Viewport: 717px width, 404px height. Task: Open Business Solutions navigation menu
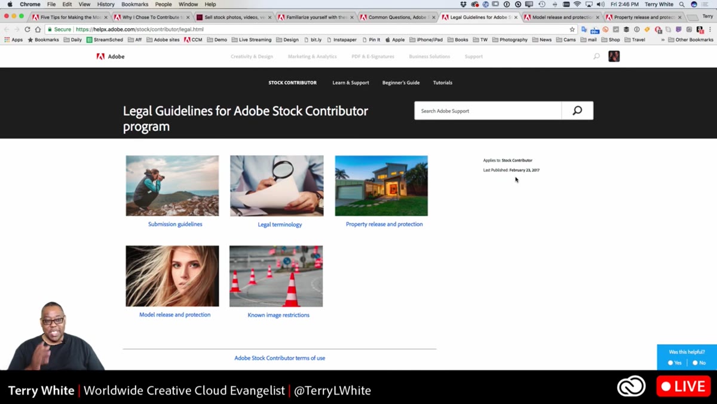click(x=430, y=56)
